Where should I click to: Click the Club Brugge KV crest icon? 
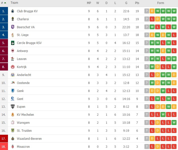coord(13,11)
